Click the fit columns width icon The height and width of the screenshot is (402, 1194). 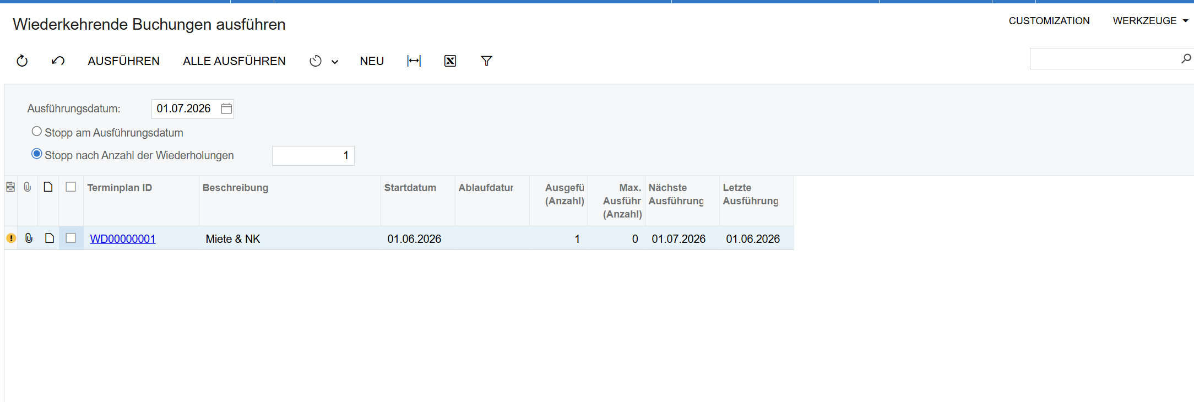click(x=414, y=61)
